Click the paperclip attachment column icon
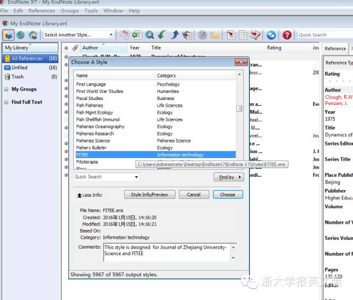The height and width of the screenshot is (300, 353). (75, 48)
